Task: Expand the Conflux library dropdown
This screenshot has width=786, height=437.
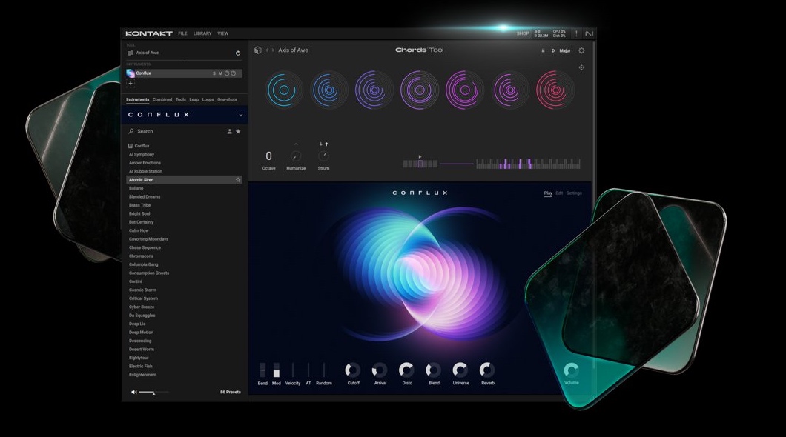Action: point(240,115)
